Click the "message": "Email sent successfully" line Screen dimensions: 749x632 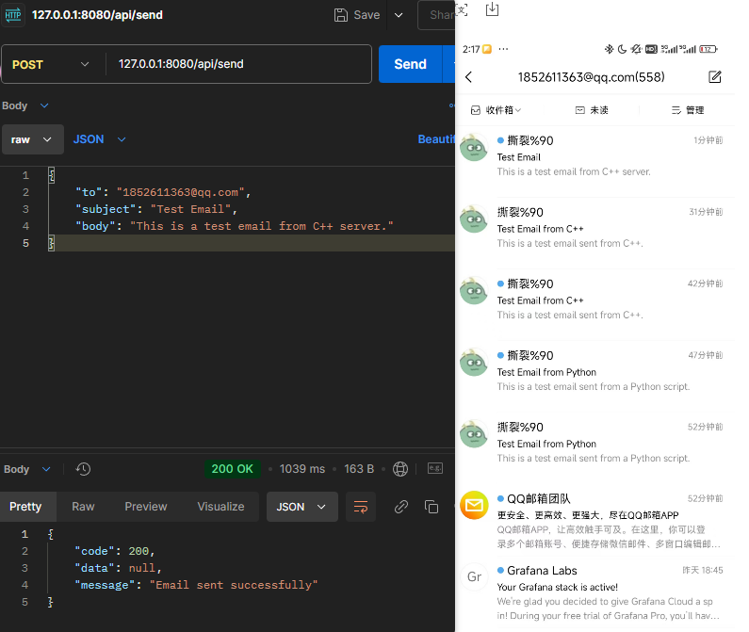pyautogui.click(x=196, y=585)
